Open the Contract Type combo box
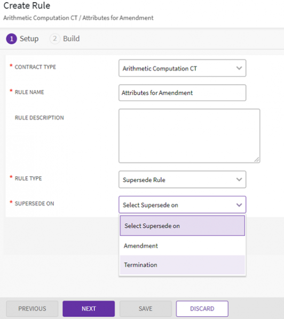 tap(182, 68)
